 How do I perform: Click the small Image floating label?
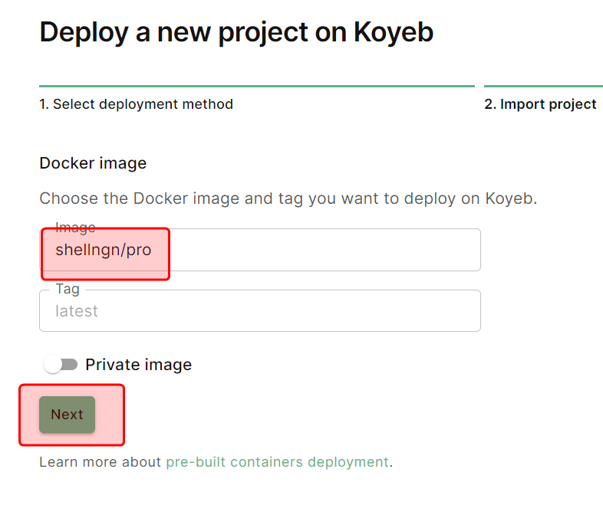pos(75,228)
